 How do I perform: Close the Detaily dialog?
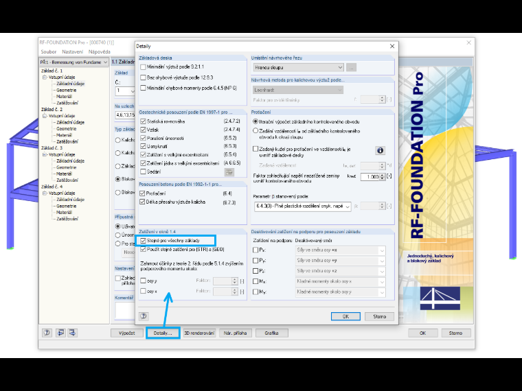(392, 46)
